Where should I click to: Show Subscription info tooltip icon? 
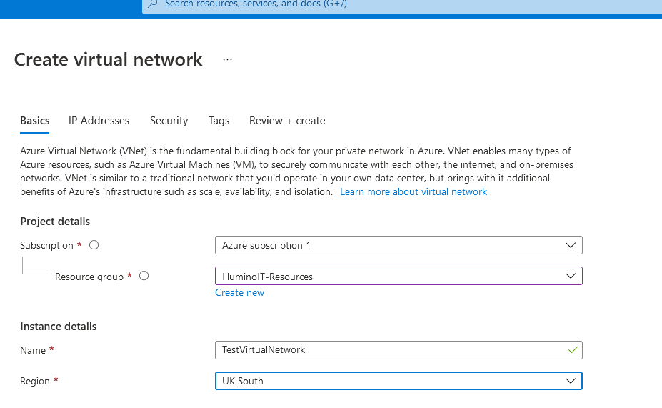pyautogui.click(x=94, y=245)
